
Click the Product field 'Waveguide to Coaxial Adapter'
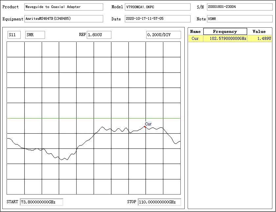pos(63,7)
